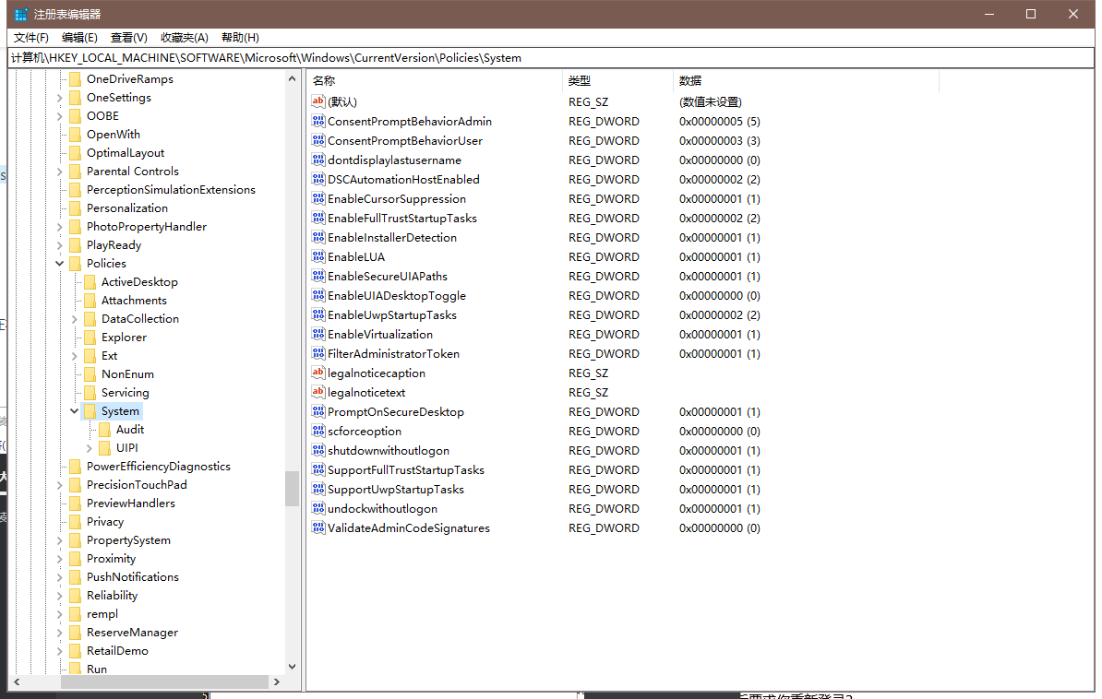Click the FilterAdministratorToken value icon

(318, 353)
